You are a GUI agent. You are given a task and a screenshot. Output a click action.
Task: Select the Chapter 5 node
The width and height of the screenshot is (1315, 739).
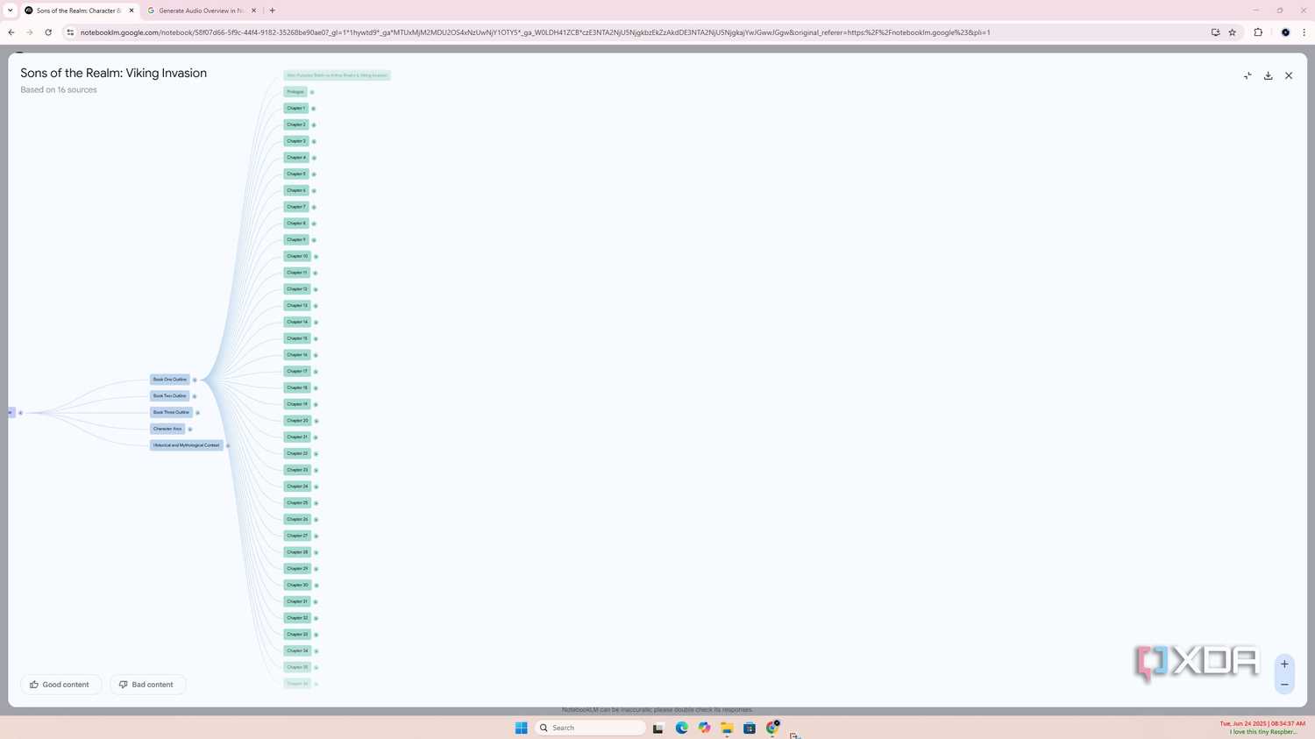296,174
